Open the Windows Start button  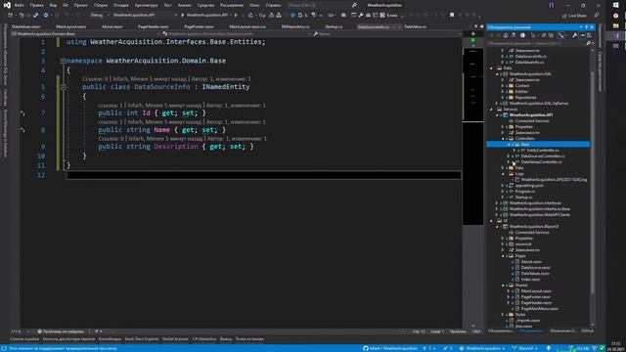615,5
